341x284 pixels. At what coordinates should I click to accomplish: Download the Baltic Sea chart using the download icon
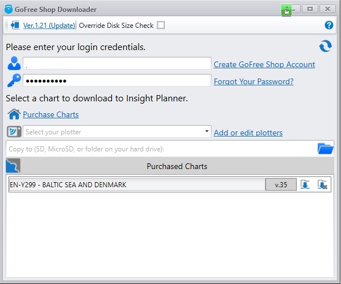click(305, 185)
